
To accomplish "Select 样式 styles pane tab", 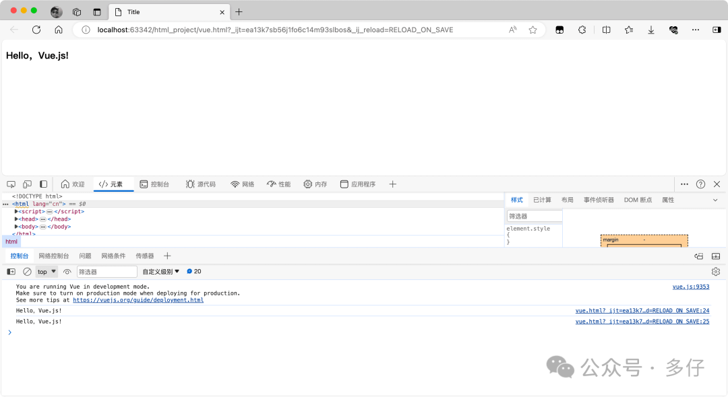I will pos(517,200).
